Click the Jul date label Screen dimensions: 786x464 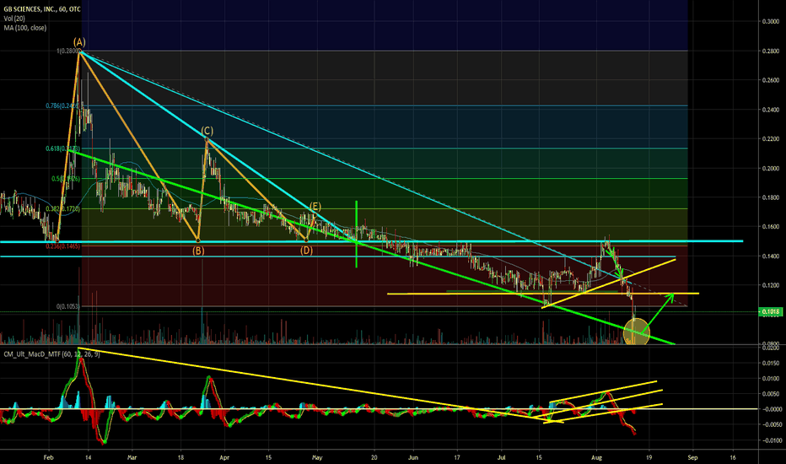tap(501, 457)
